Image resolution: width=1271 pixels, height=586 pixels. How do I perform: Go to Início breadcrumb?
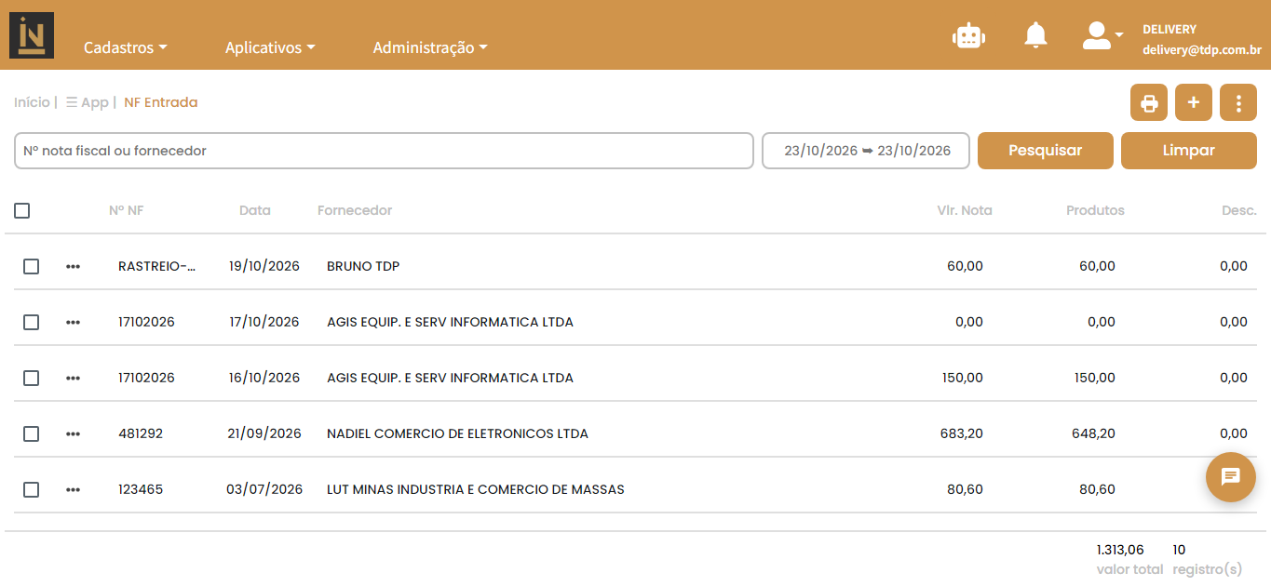(32, 102)
